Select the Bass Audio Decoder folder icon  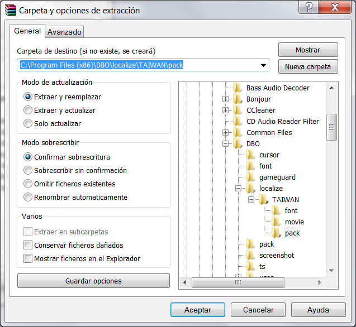click(238, 88)
